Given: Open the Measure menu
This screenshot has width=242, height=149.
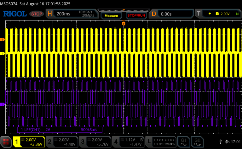Looking at the screenshot, I should tap(111, 15).
